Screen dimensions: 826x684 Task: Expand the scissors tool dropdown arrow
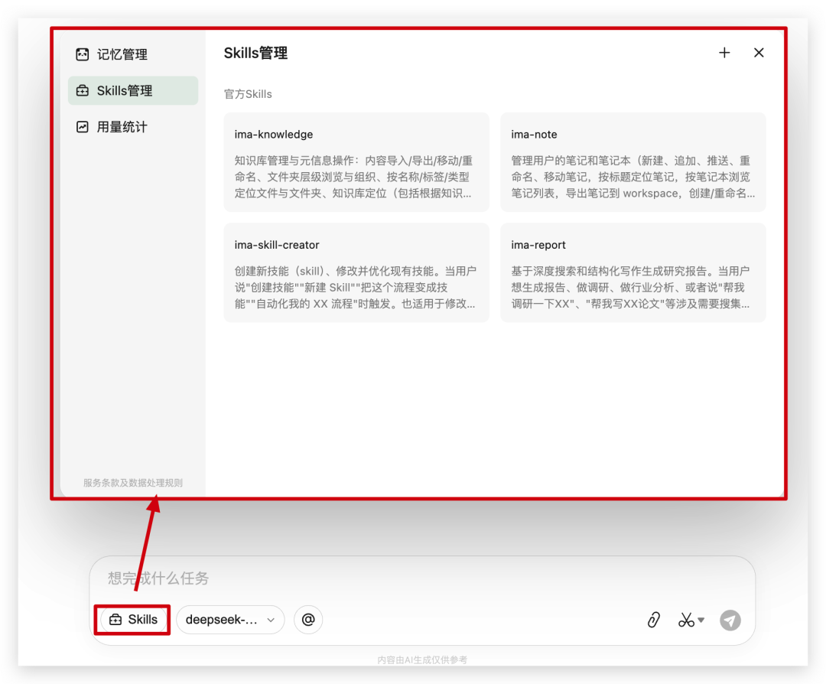701,620
